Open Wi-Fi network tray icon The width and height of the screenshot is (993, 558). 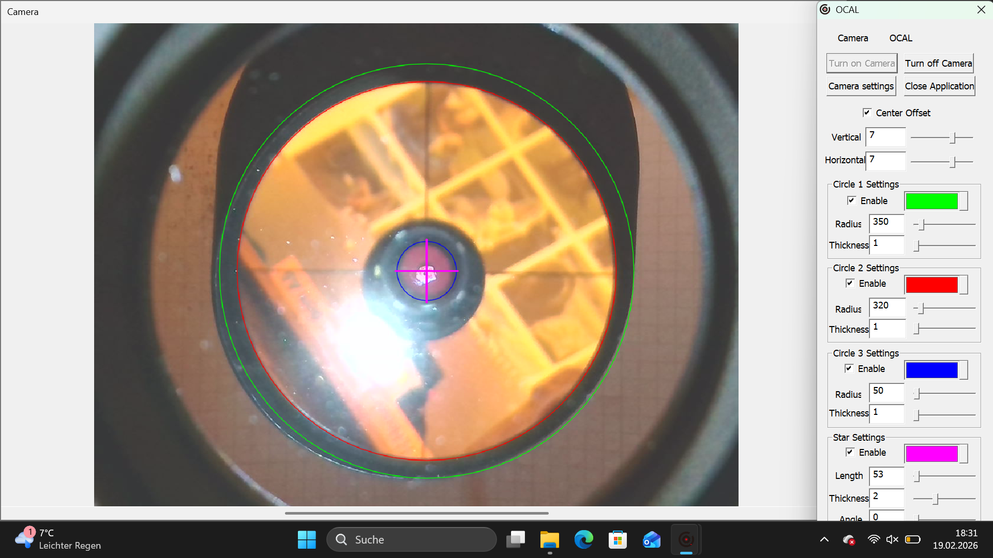tap(874, 539)
